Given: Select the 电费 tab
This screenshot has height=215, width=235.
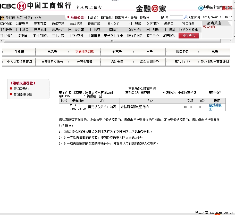Looking at the screenshot, I should 215,52.
